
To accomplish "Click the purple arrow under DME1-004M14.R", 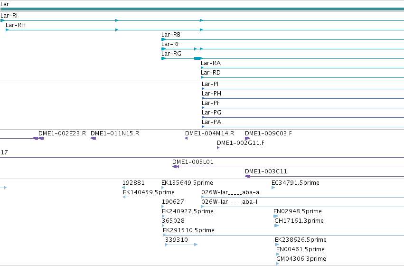I will pos(186,138).
